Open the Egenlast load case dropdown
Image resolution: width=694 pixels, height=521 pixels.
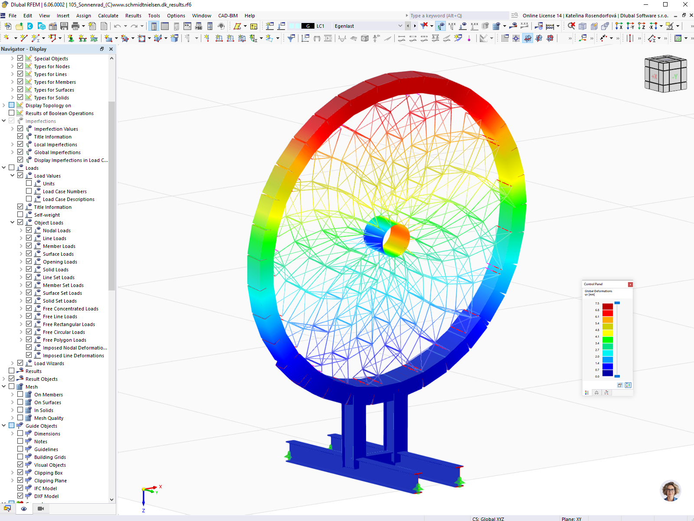400,26
